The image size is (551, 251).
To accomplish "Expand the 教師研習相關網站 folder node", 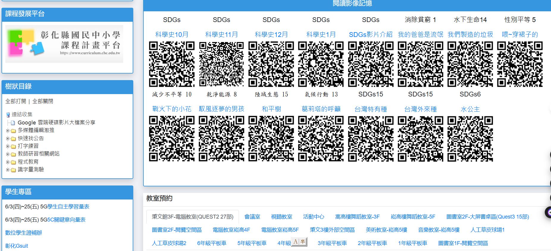I will pos(8,154).
